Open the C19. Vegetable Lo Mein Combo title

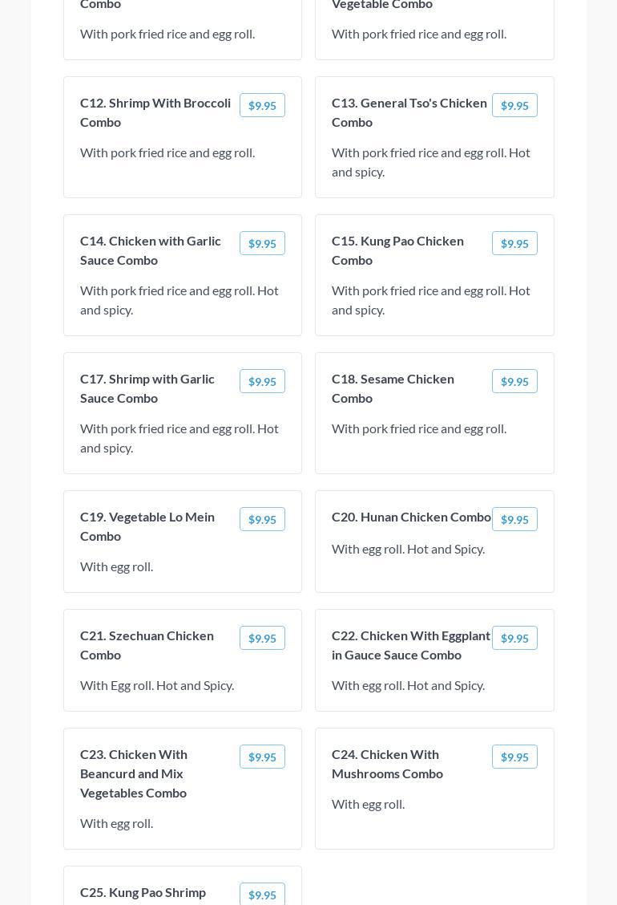[x=147, y=526]
